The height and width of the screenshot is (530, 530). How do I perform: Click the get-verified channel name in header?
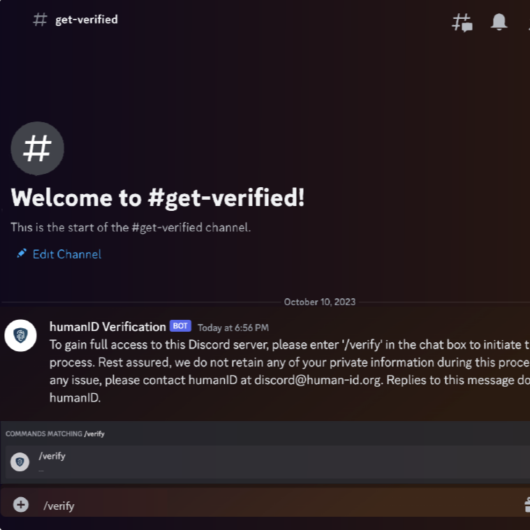pyautogui.click(x=87, y=20)
